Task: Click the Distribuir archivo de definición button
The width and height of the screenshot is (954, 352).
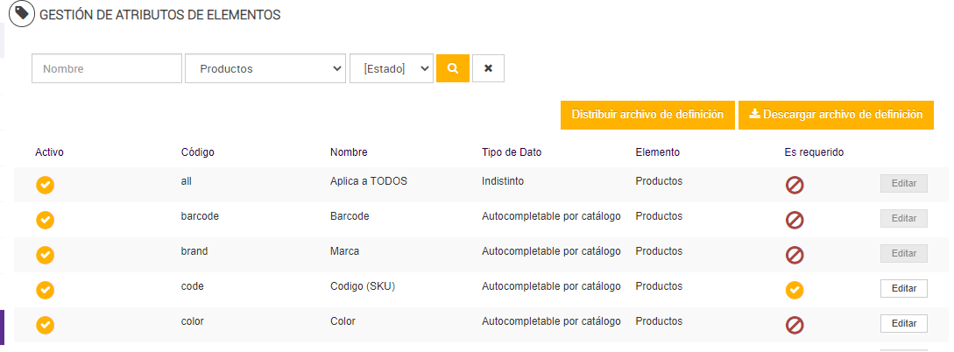Action: pyautogui.click(x=647, y=115)
